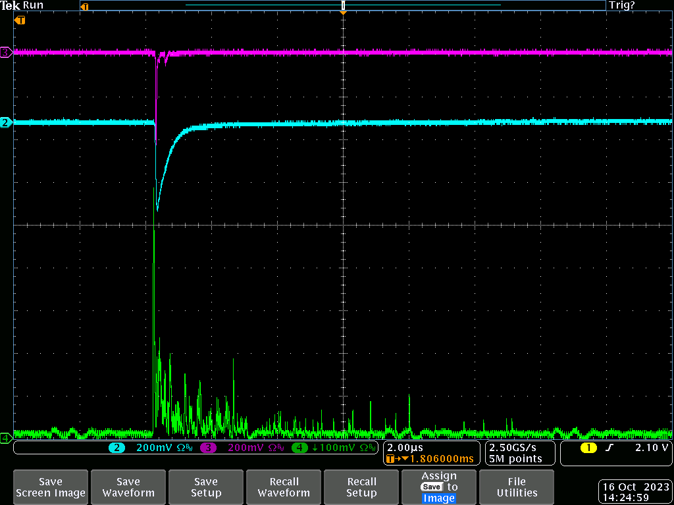Open Assign Save to Image option
This screenshot has width=674, height=505.
click(x=439, y=487)
